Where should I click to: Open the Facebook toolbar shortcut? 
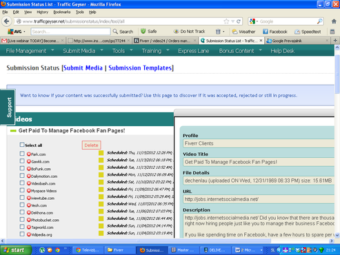(x=275, y=32)
